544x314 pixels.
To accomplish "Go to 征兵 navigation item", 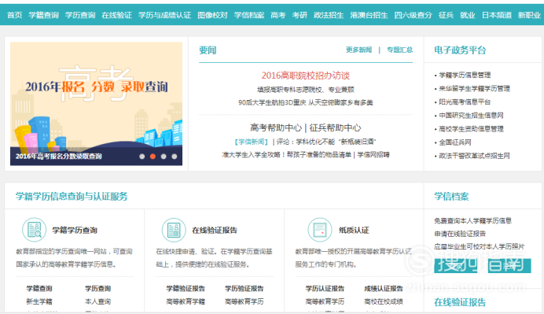I will click(x=446, y=15).
